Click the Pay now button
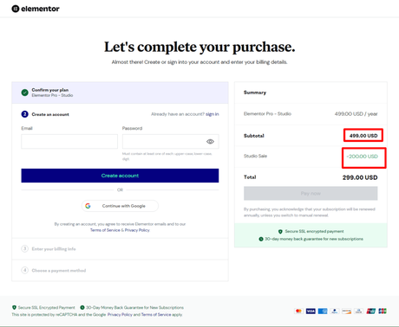 pyautogui.click(x=311, y=193)
